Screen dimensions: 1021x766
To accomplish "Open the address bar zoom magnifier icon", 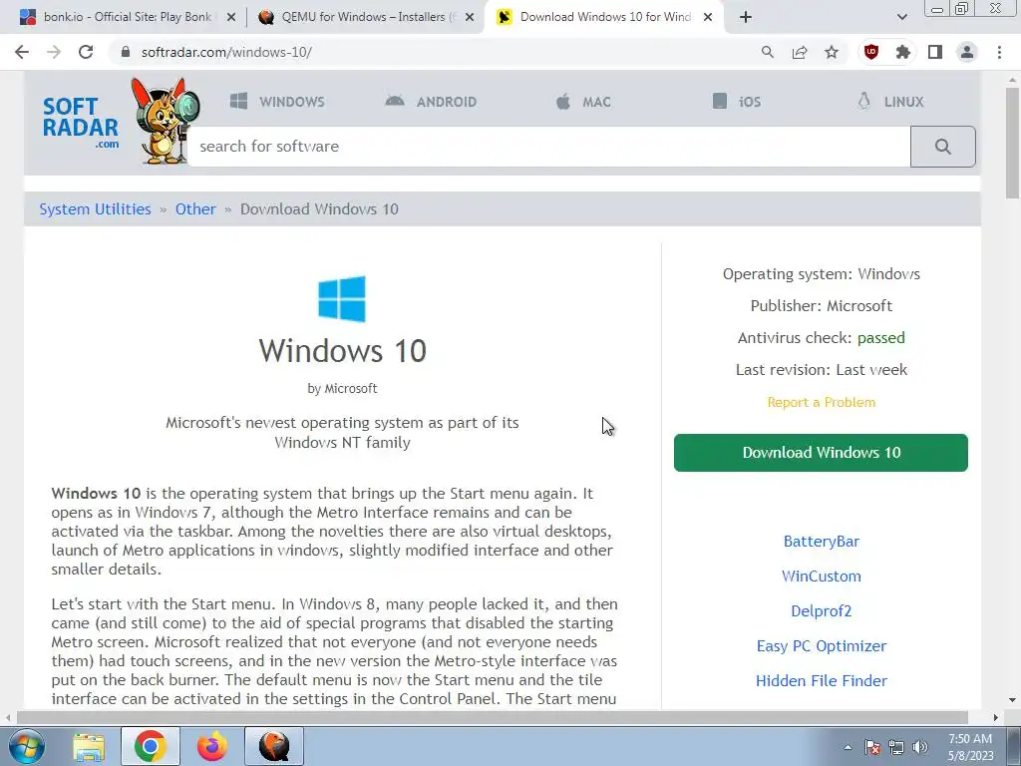I will coord(768,52).
